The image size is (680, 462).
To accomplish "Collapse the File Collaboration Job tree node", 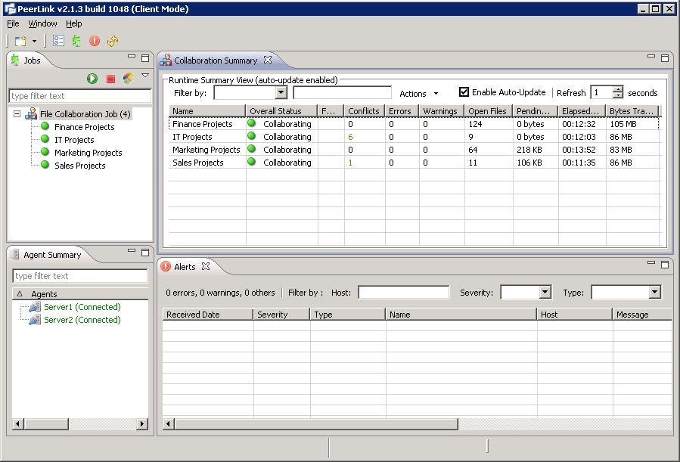I will point(17,114).
